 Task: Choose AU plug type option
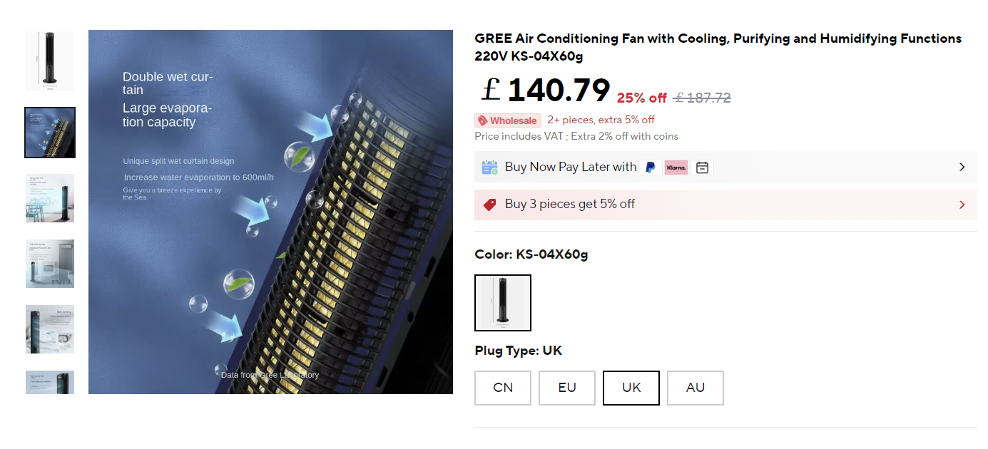pos(696,388)
